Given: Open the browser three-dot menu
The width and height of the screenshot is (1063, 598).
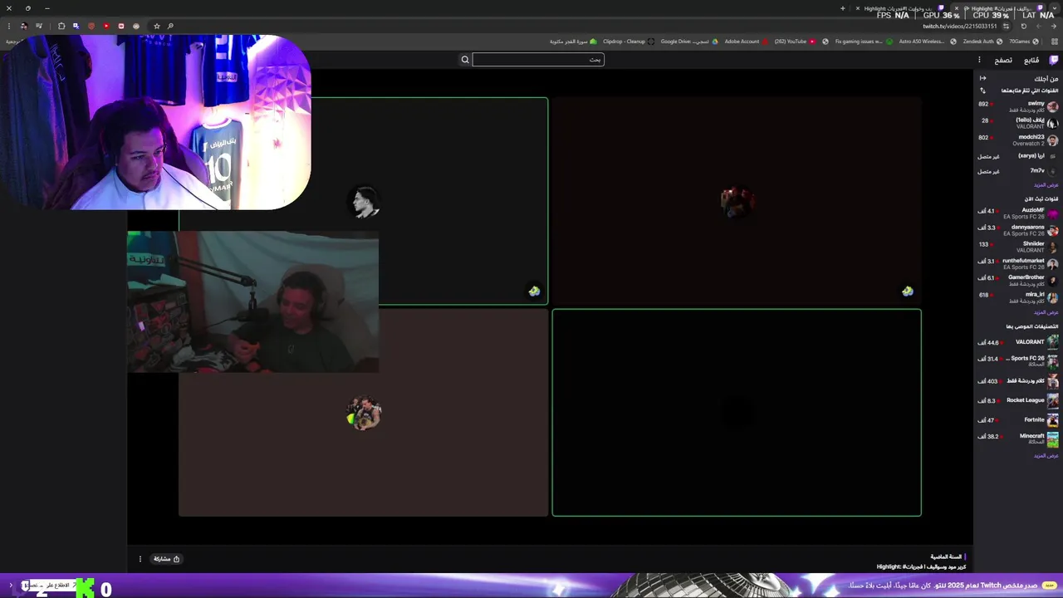Looking at the screenshot, I should coord(8,26).
